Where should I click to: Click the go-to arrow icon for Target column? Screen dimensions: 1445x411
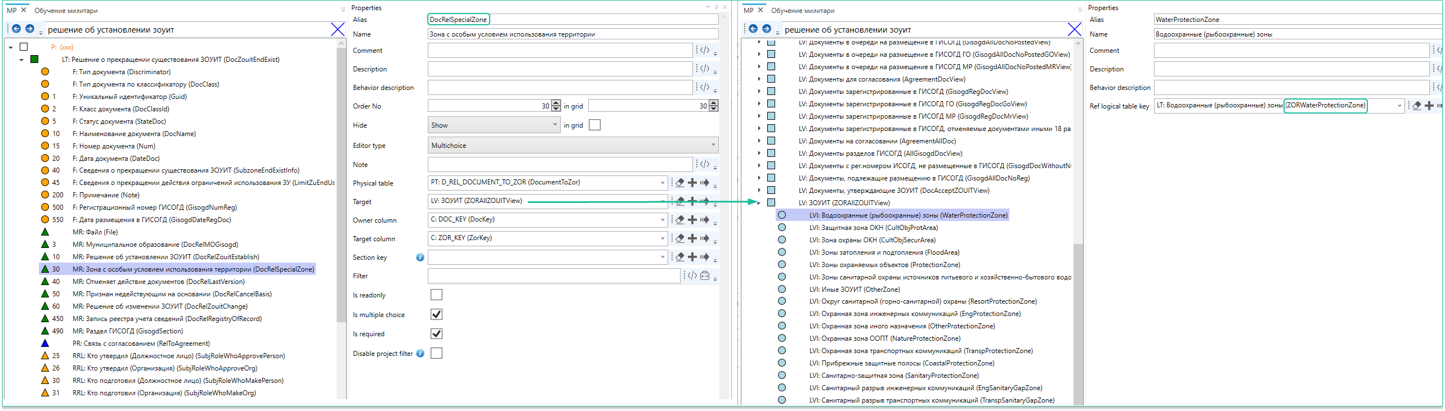[705, 238]
